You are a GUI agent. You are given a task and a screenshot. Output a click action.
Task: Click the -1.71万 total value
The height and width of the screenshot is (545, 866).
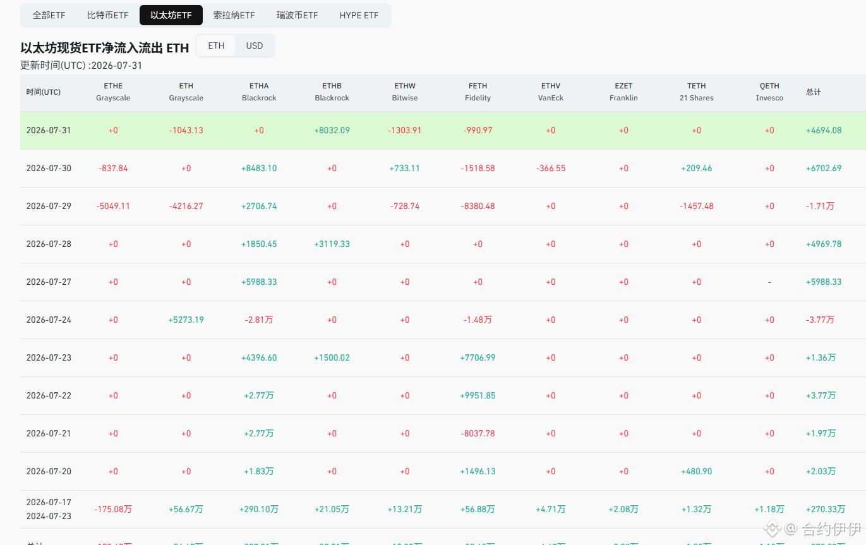820,207
